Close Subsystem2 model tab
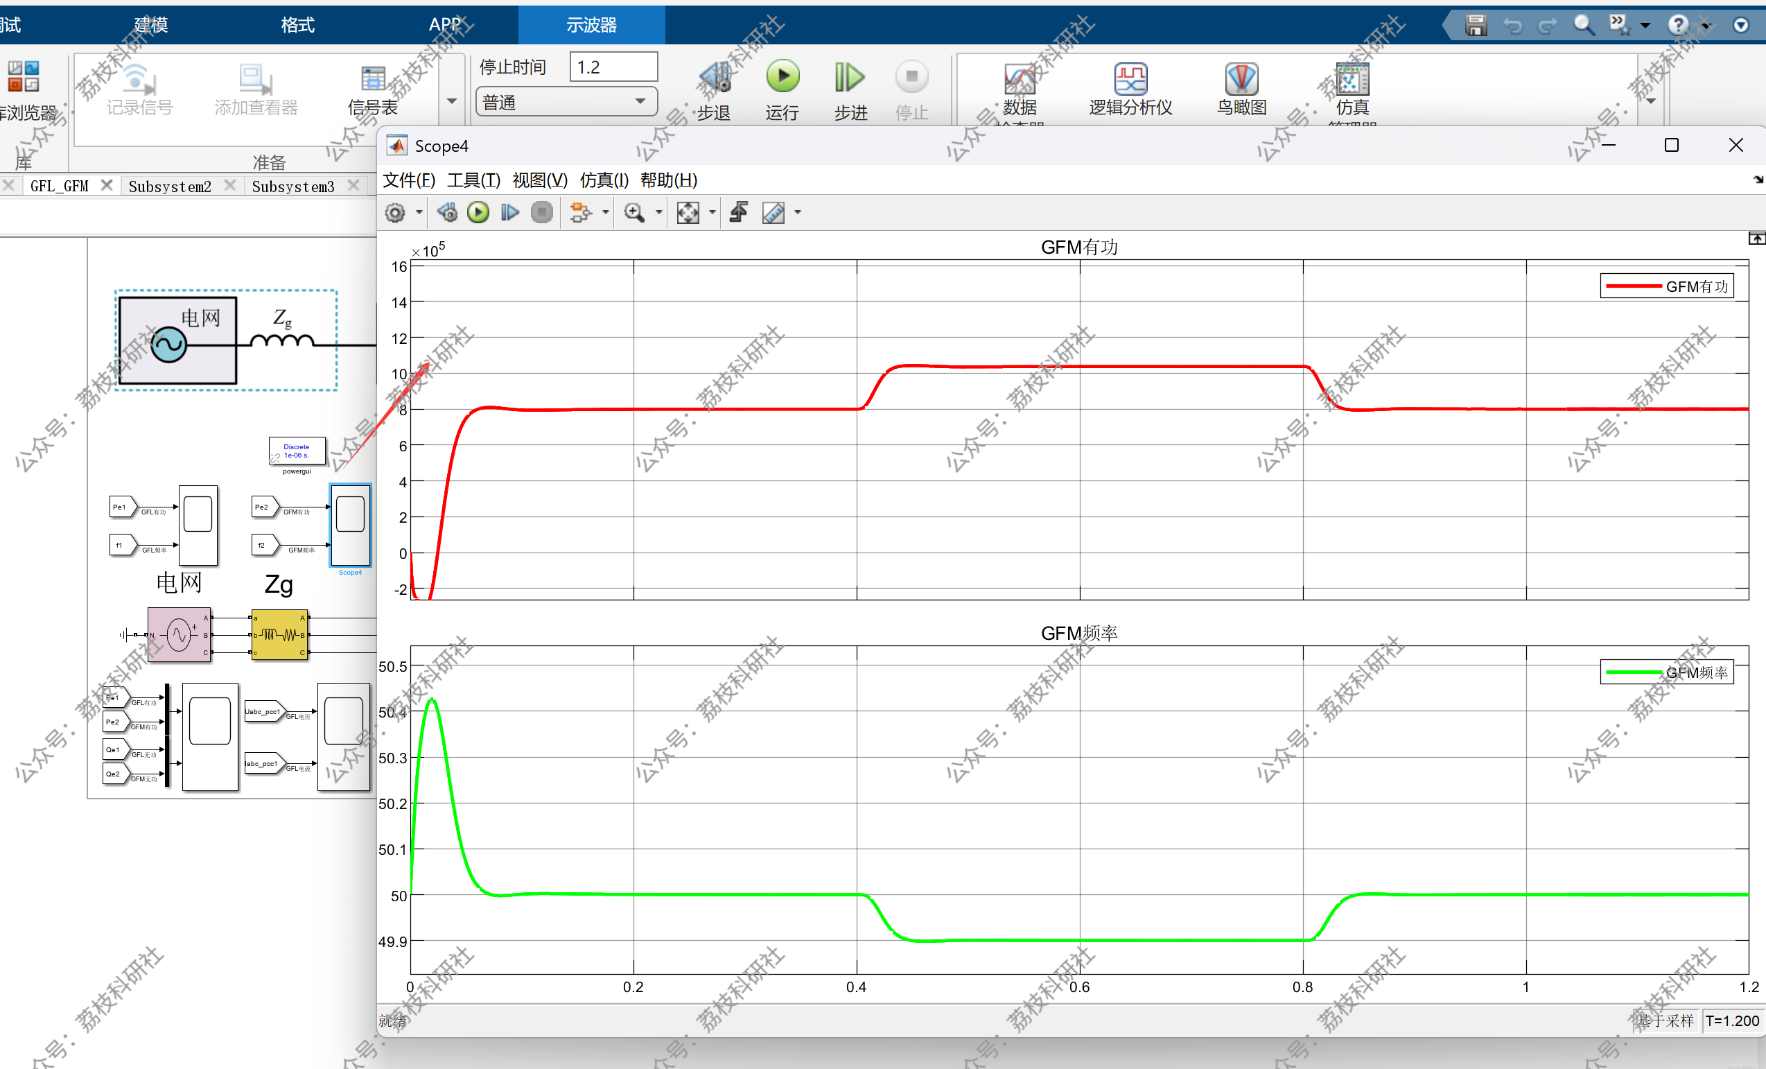Screen dimensions: 1766x1069 [x=230, y=185]
